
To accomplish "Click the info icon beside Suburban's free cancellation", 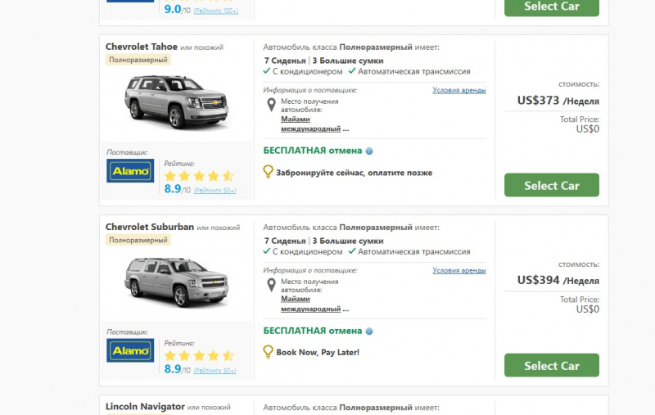I will click(x=369, y=332).
